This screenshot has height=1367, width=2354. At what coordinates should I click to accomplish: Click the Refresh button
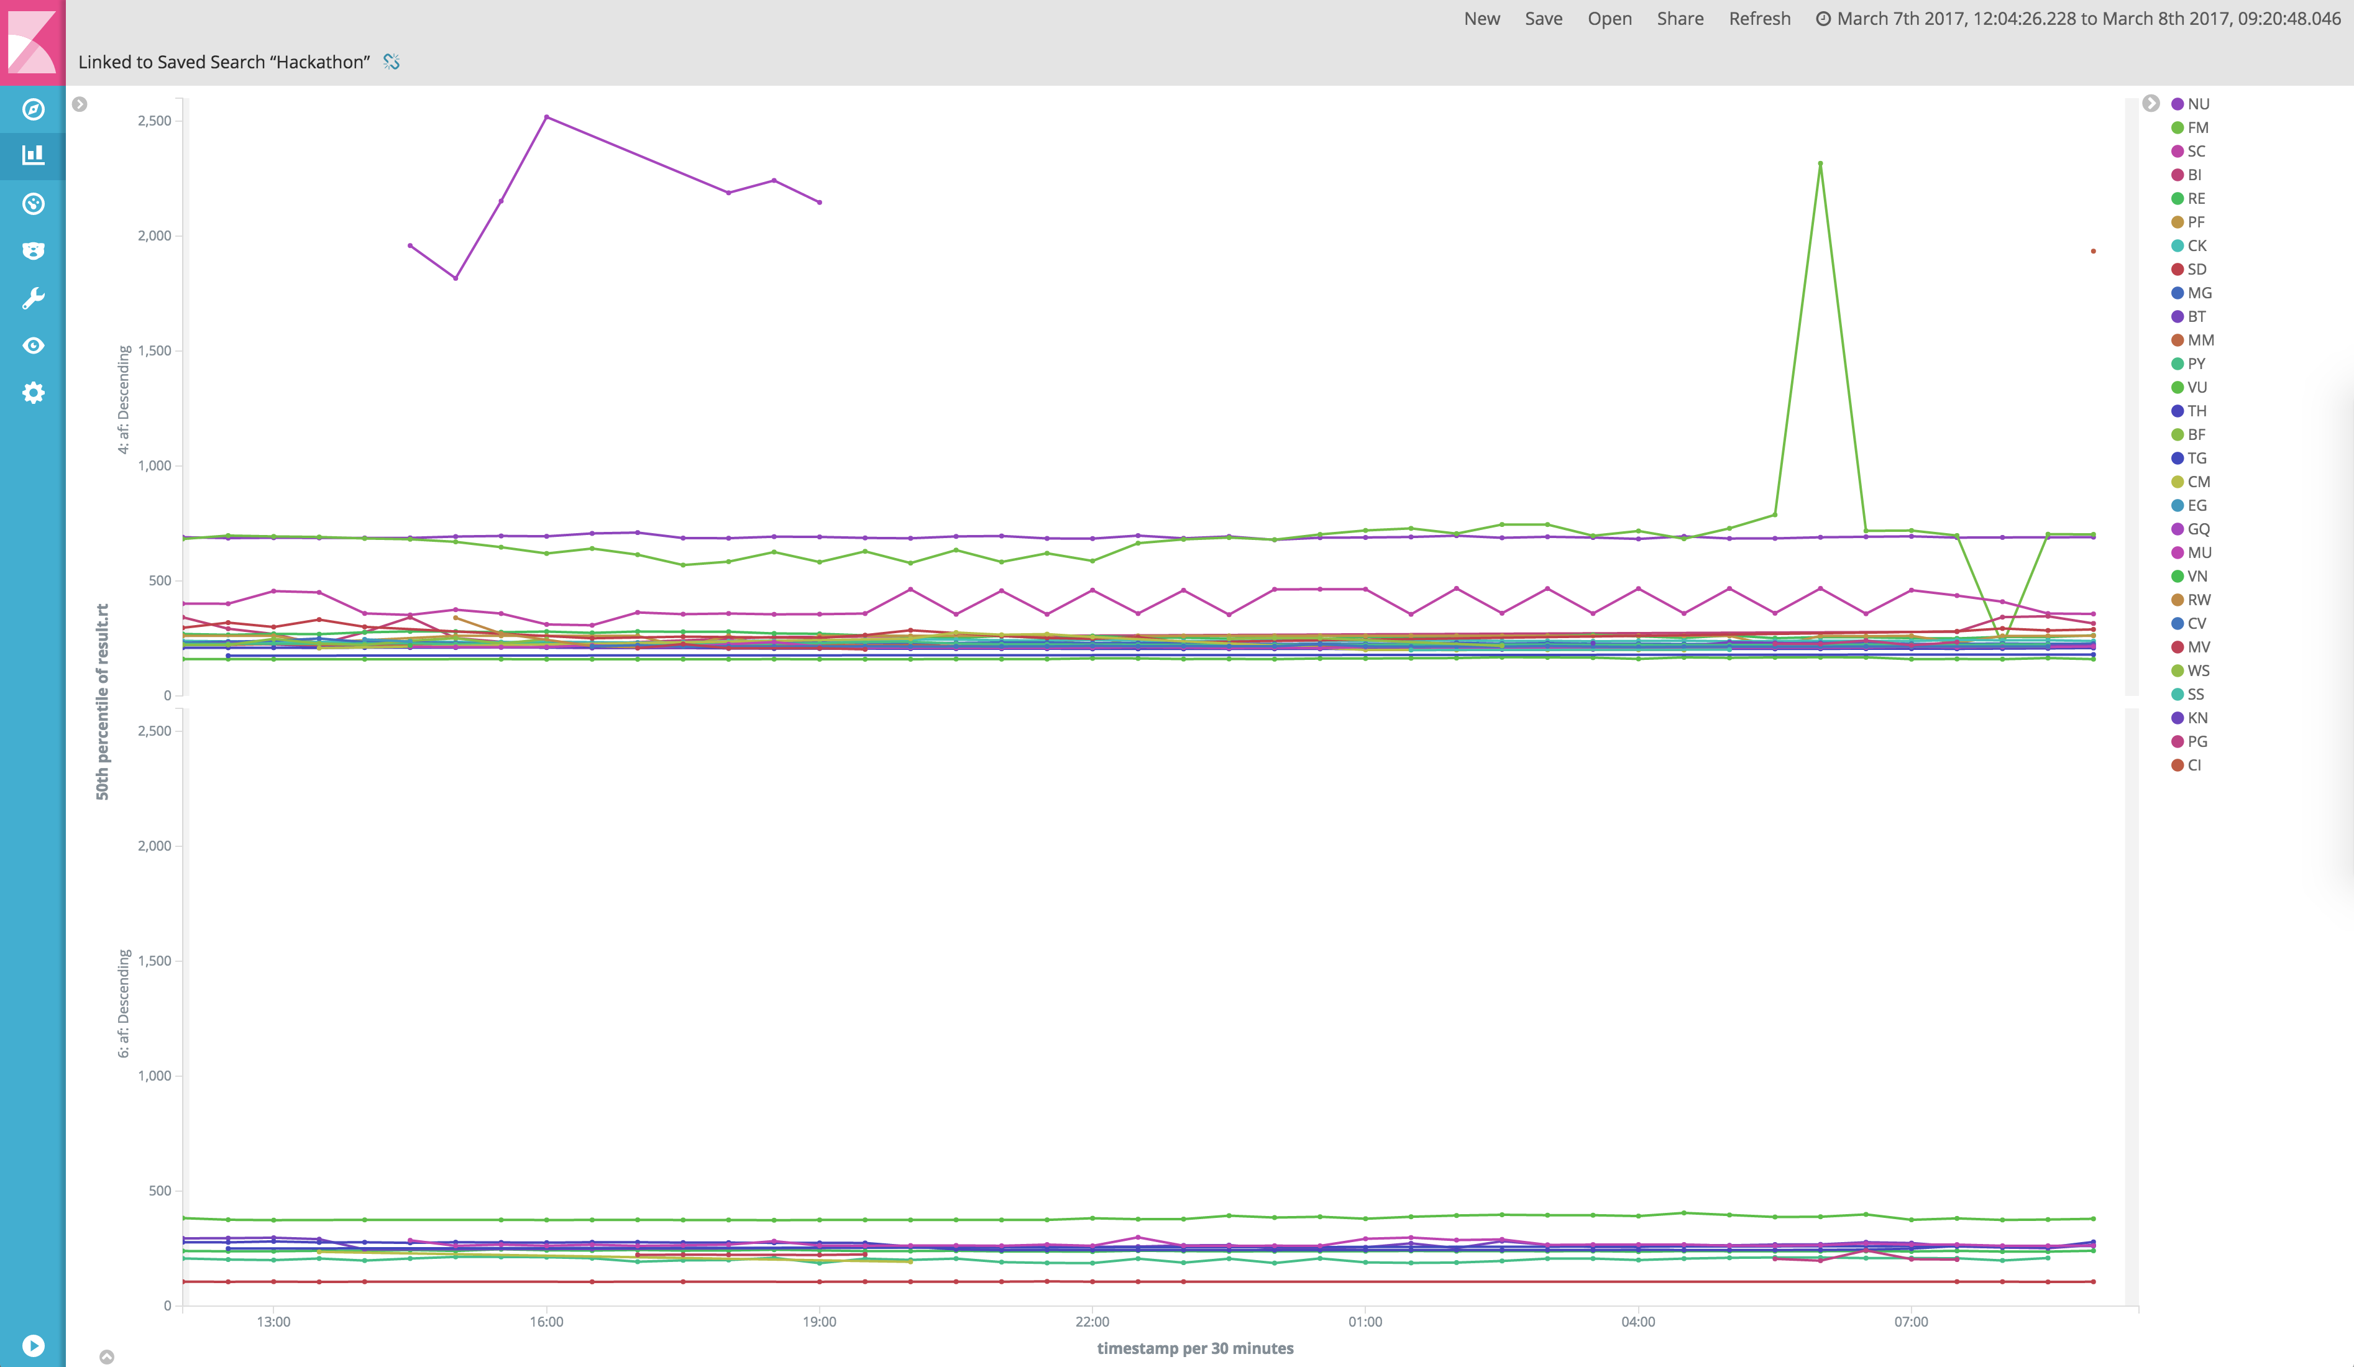pyautogui.click(x=1759, y=19)
